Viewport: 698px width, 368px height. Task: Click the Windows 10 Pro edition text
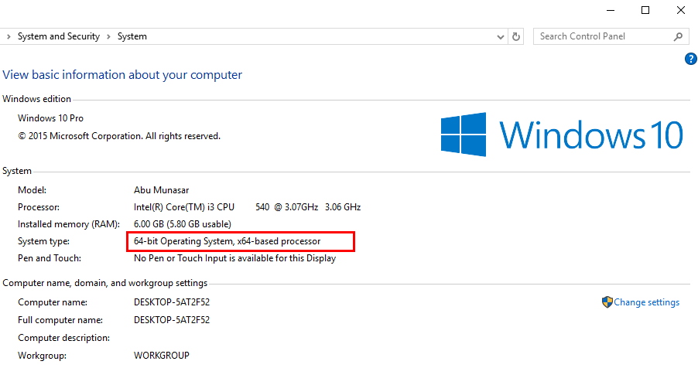pos(50,118)
